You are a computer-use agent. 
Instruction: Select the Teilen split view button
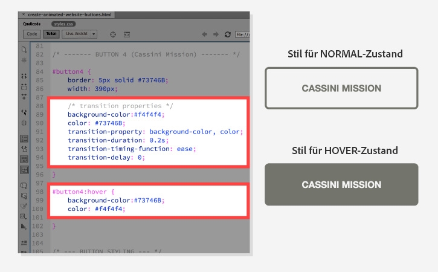51,34
